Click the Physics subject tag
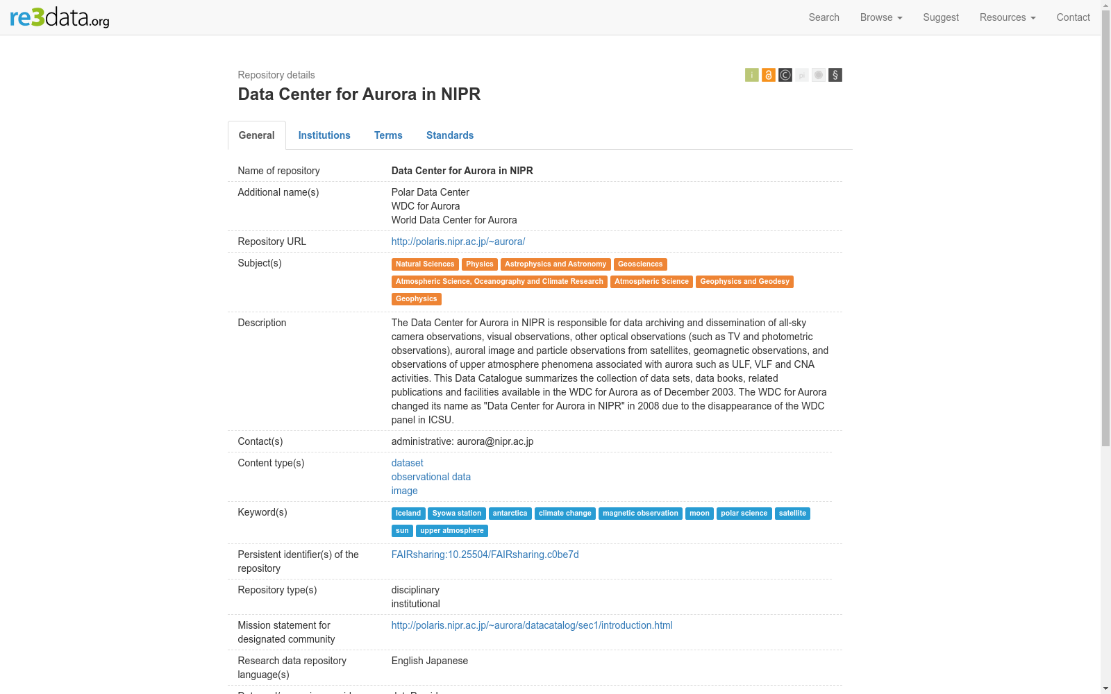This screenshot has height=694, width=1111. tap(480, 264)
